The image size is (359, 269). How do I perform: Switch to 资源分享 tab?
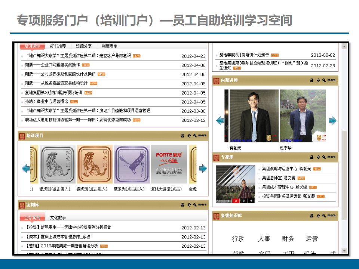click(84, 46)
